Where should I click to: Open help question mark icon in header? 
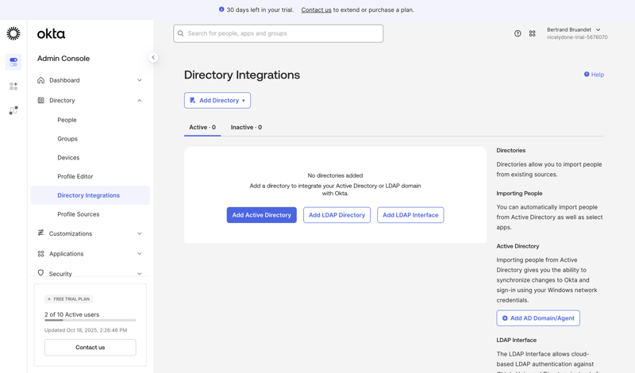click(518, 33)
